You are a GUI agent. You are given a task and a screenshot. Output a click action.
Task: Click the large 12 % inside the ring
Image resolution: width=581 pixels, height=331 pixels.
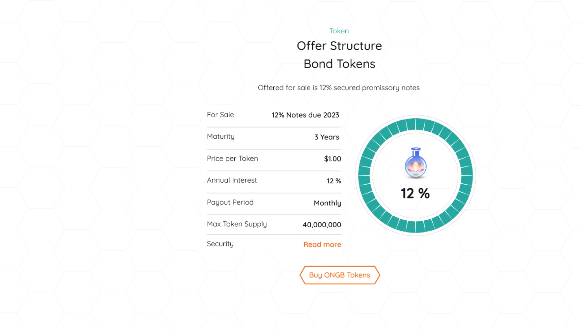415,193
